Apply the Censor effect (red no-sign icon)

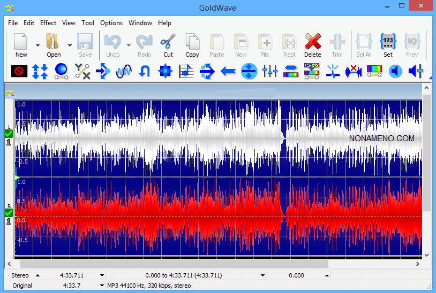(19, 71)
